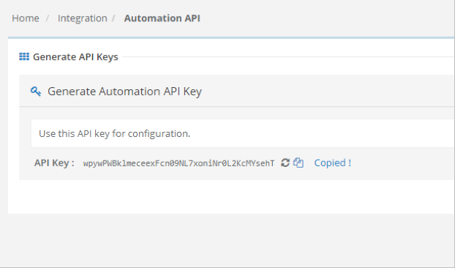Click blank header space right of Generate Automation API Key

pyautogui.click(x=328, y=92)
